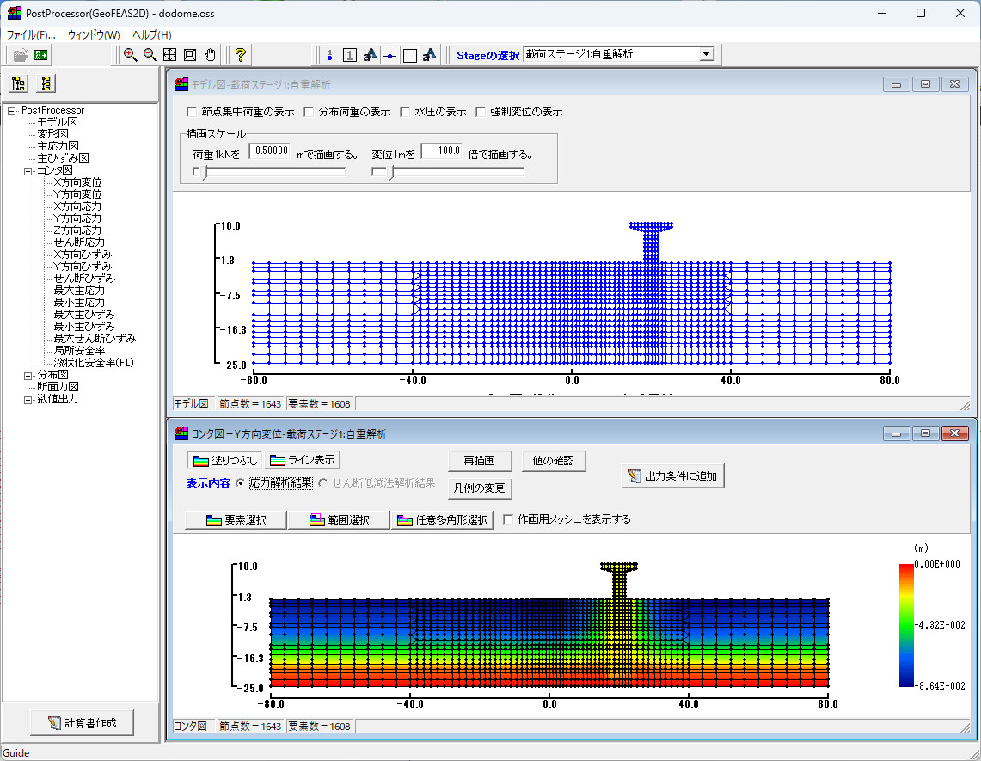Viewport: 981px width, 761px height.
Task: Enable 節点集中荷重の表示 checkbox
Action: (x=192, y=112)
